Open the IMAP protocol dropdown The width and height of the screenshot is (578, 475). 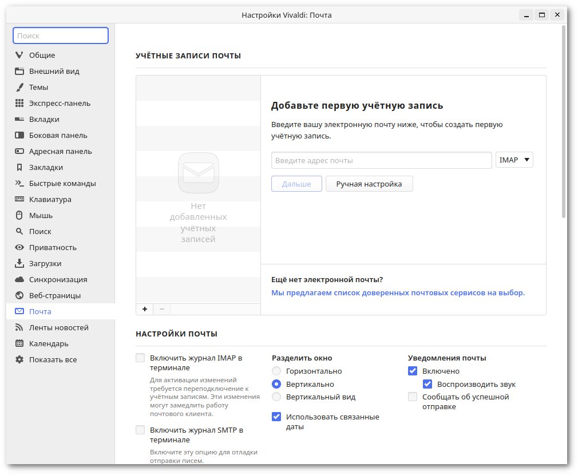tap(514, 160)
